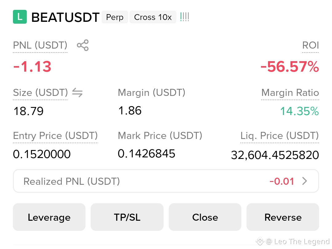Open Realized PNL details chevron
Viewport: 332px width, 249px height.
point(304,181)
